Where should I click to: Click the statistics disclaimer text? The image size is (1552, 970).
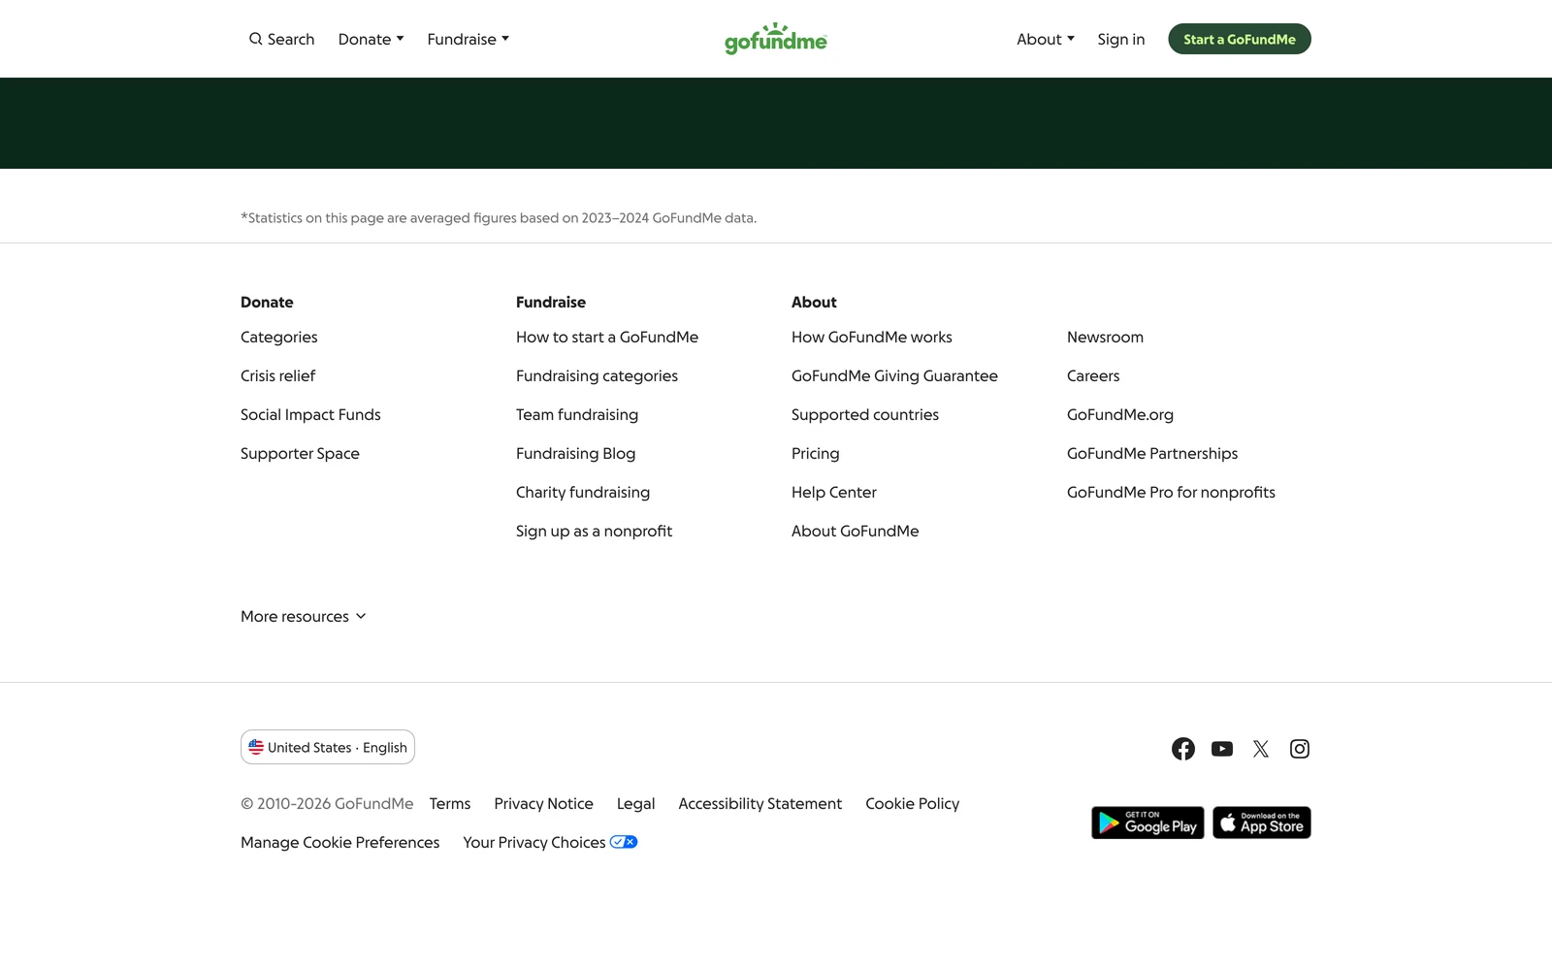[x=499, y=217]
